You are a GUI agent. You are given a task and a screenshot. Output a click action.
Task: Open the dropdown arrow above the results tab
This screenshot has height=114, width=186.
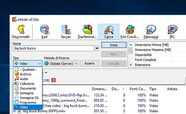[x=46, y=73]
